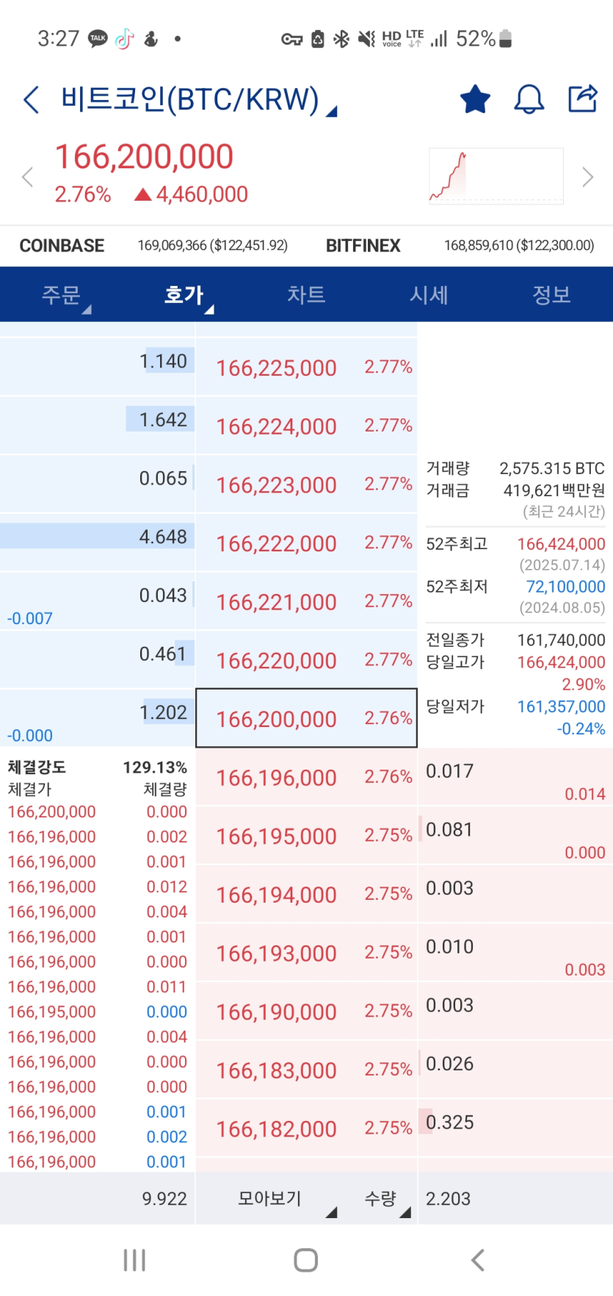Open Android recent apps button
Viewport: 613px width, 1296px height.
tap(134, 1260)
